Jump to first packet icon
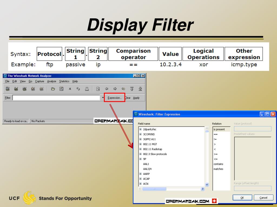Viewport: 277px width, 207px height. 132,89
